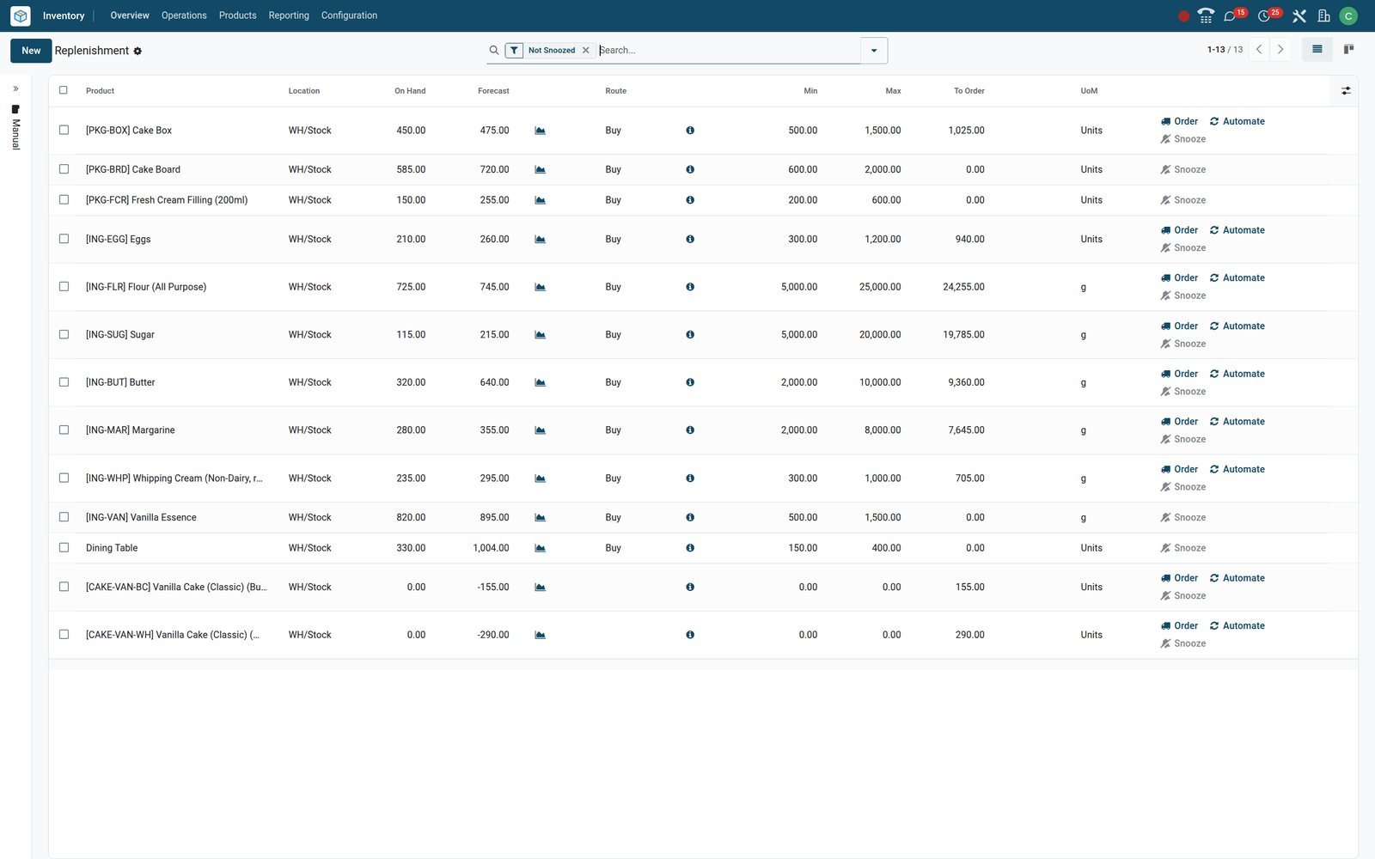Open forecast graph for Eggs row
The height and width of the screenshot is (859, 1375).
540,240
